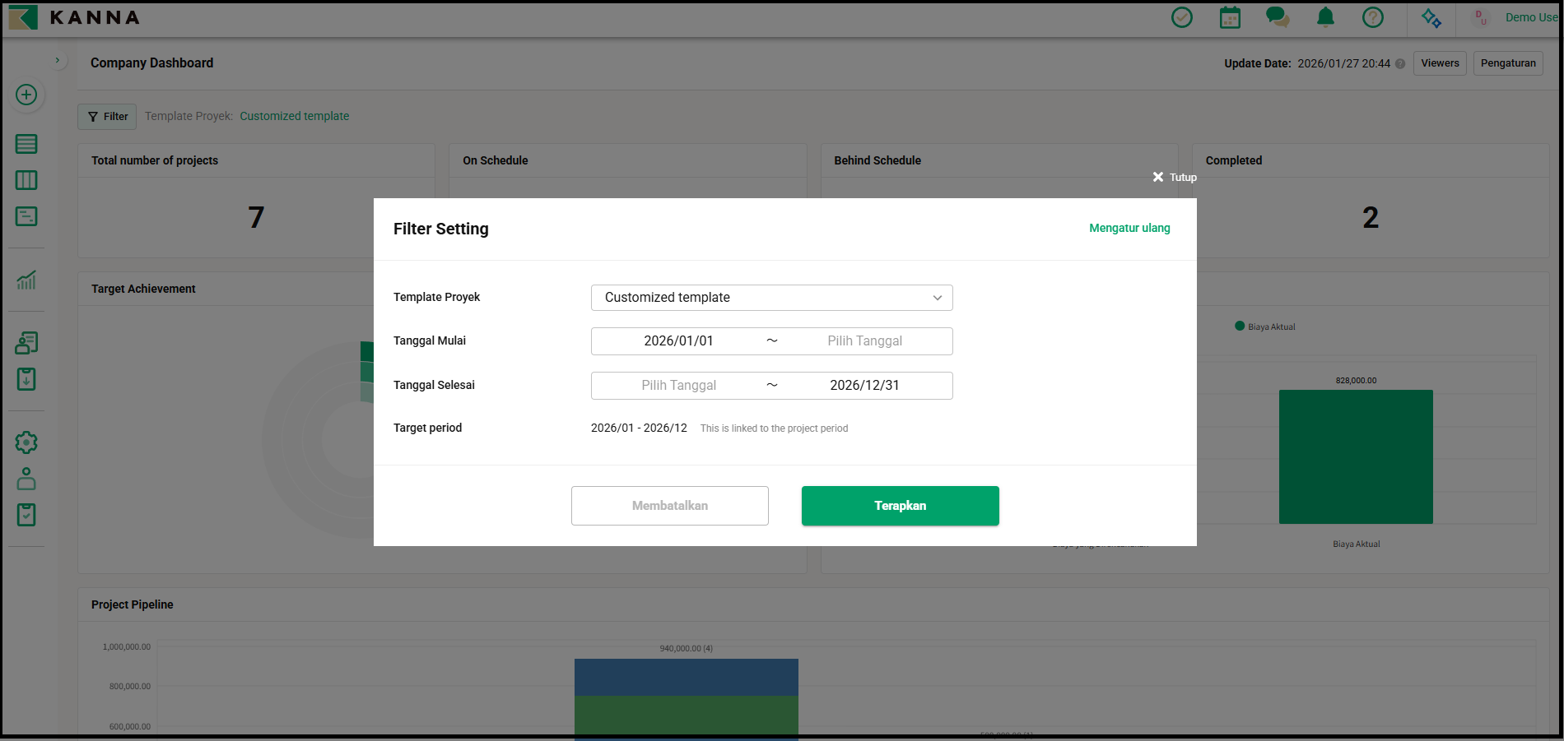This screenshot has height=741, width=1564.
Task: Toggle the Biaya Aktual legend marker
Action: tap(1240, 327)
